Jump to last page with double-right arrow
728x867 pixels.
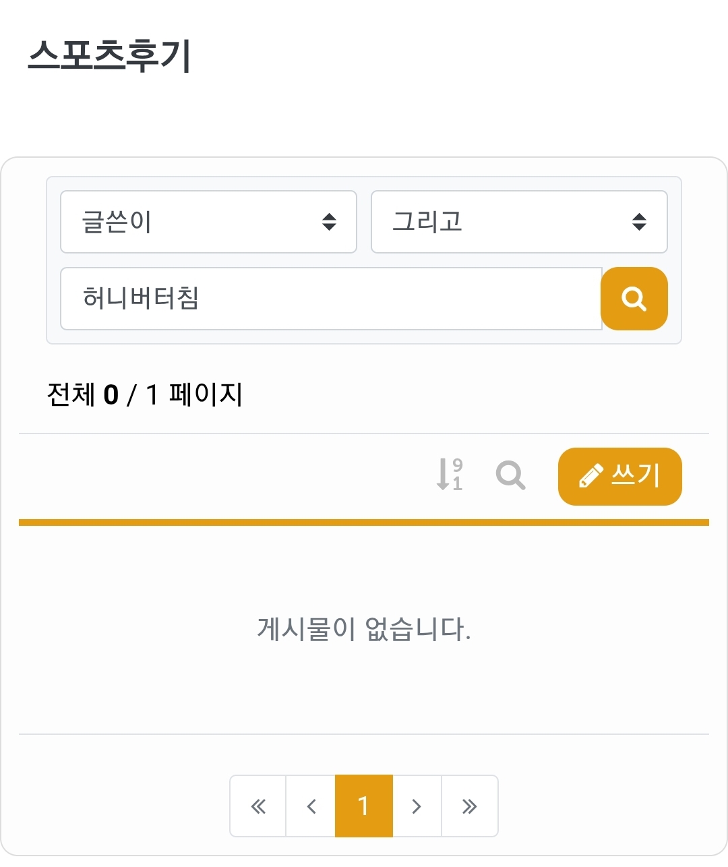(x=469, y=806)
